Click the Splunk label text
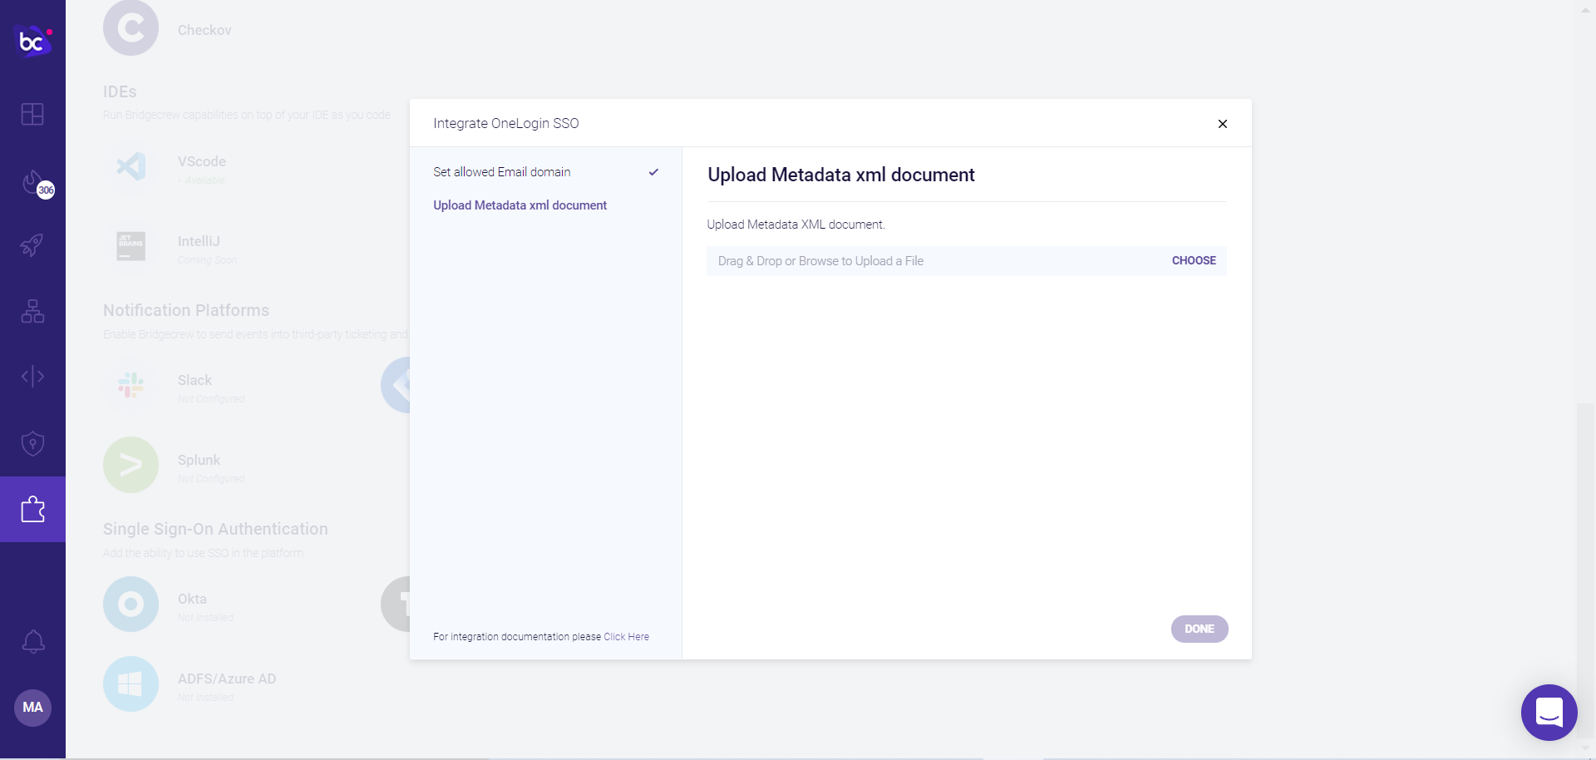 pos(199,460)
